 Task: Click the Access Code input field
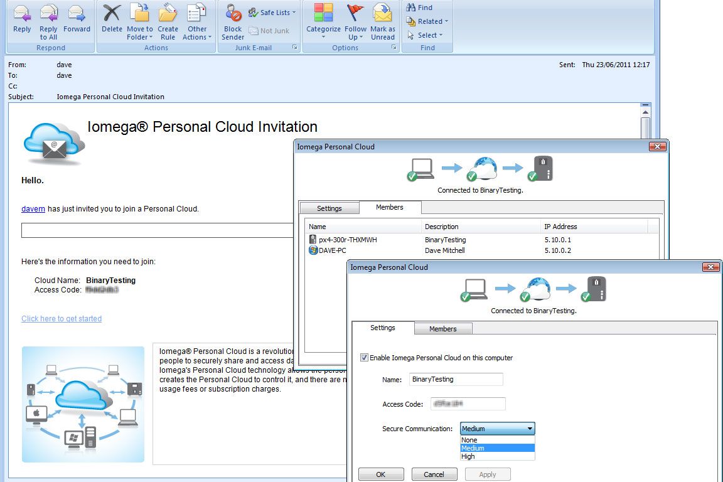(x=468, y=404)
